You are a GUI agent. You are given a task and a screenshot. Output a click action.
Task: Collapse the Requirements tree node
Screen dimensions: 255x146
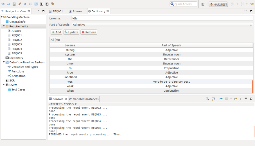coord(4,26)
